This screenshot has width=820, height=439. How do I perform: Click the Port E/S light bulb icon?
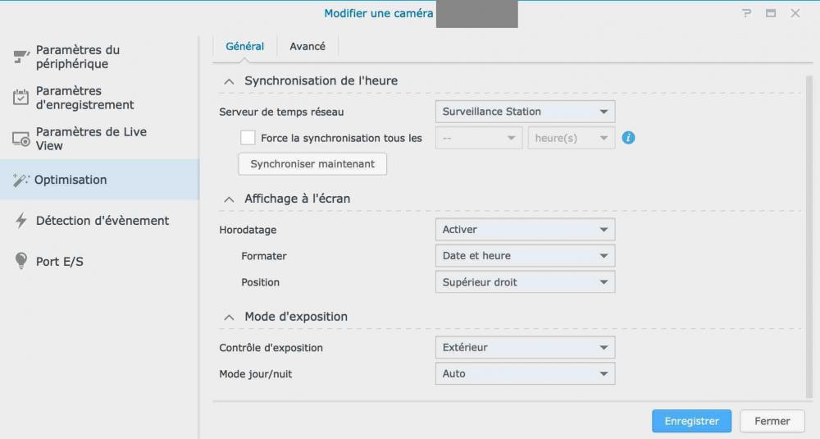pyautogui.click(x=20, y=262)
